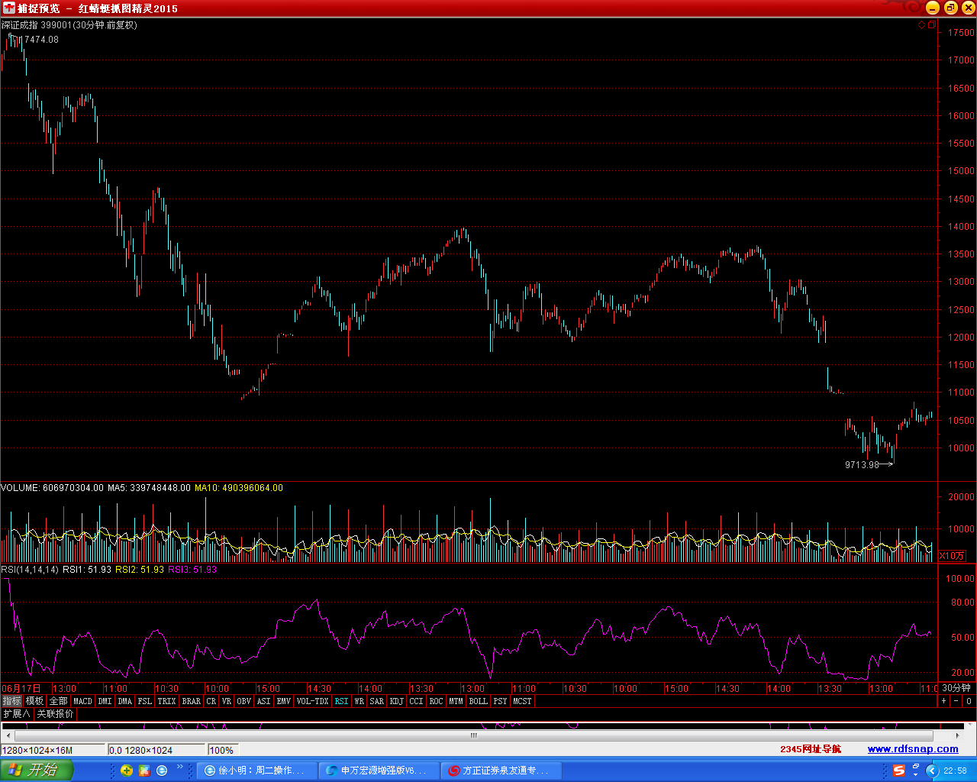Switch to the TRIX indicator
This screenshot has height=782, width=977.
coord(166,701)
